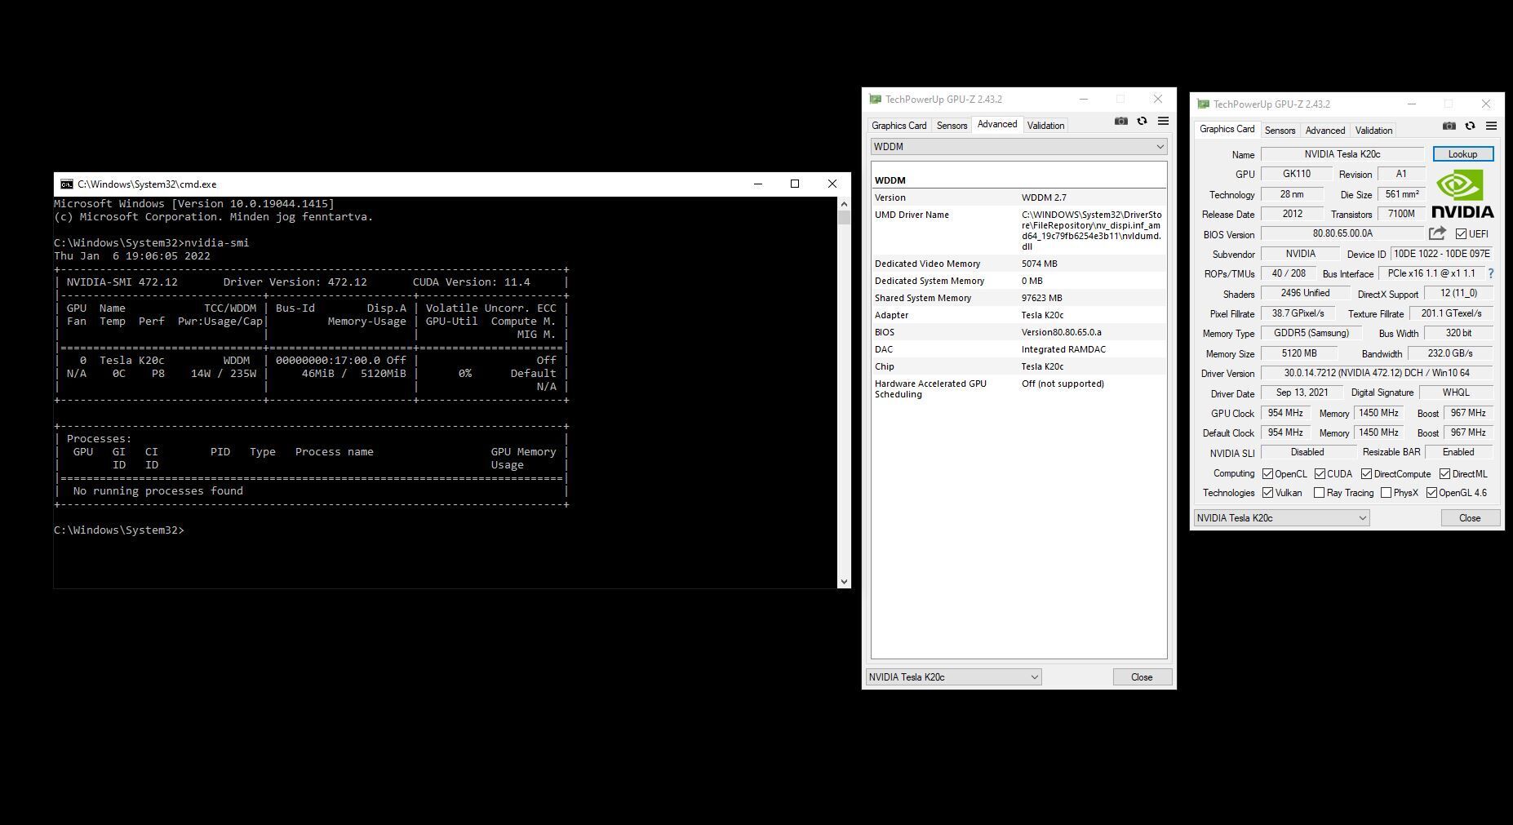Screen dimensions: 1513x825
Task: Click the GPU name field NVIDIA Tesla K20c
Action: point(1342,154)
